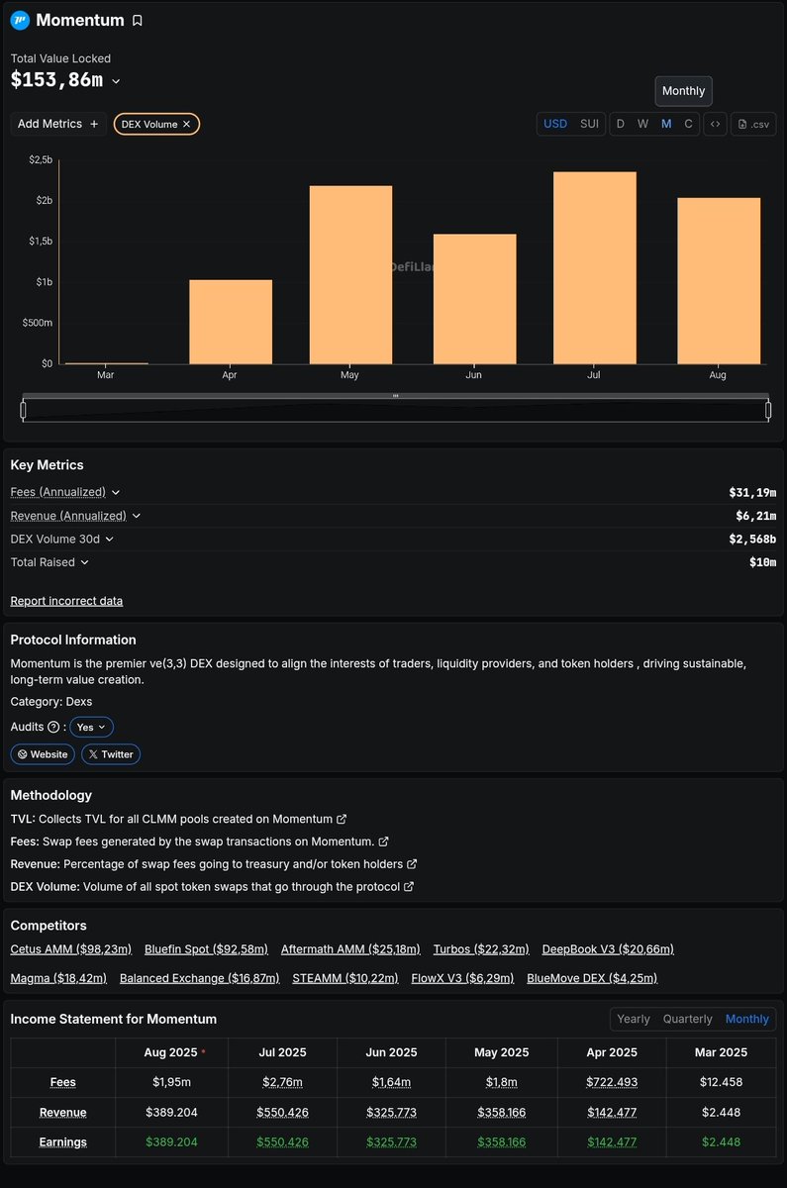Click Apr 2025 earnings value $142.477
This screenshot has height=1188, width=787.
point(611,1142)
